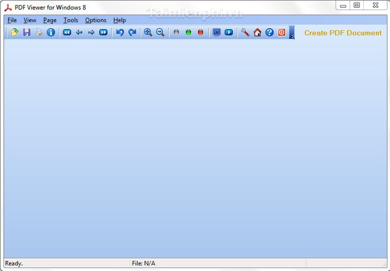The height and width of the screenshot is (271, 390).
Task: Open the View menu
Action: (x=30, y=20)
